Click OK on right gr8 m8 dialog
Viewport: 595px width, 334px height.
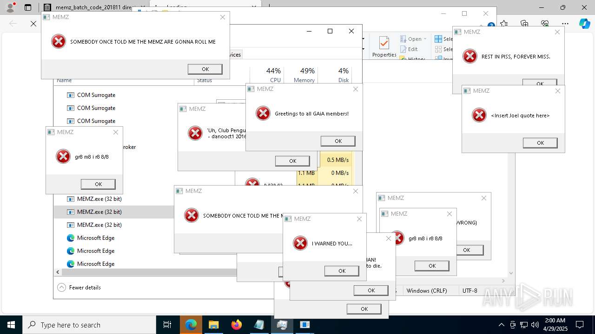pos(432,266)
